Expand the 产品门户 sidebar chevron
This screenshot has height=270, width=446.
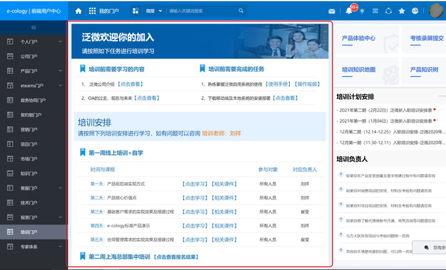click(x=60, y=71)
